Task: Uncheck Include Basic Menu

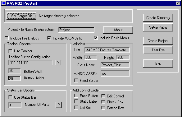Action: tap(96, 38)
